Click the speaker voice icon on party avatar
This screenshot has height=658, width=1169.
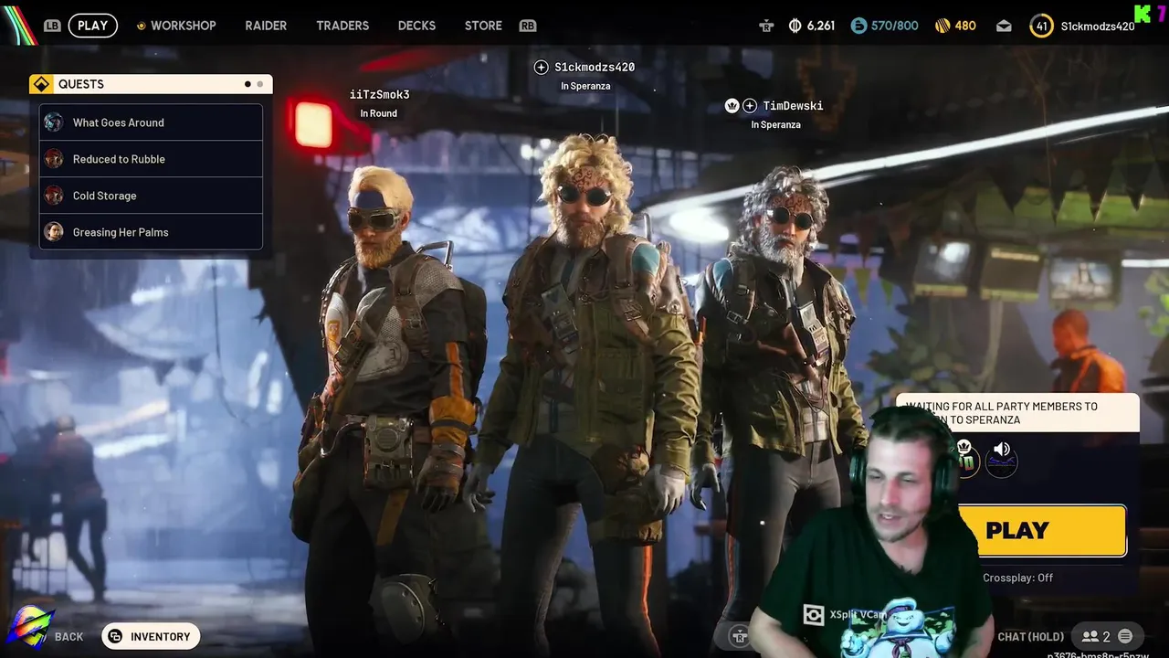pos(1002,450)
